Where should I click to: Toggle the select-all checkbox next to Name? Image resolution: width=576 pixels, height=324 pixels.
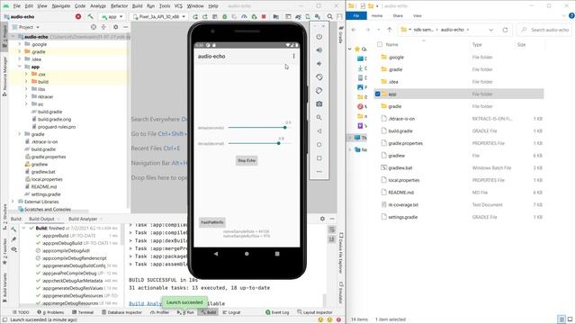pyautogui.click(x=380, y=44)
